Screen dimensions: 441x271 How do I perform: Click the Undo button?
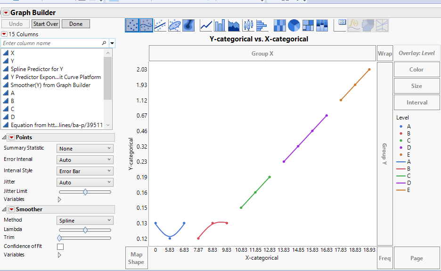16,24
